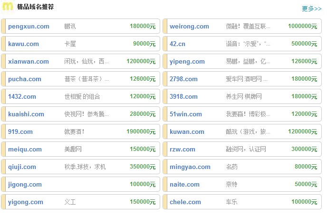
Task: Click the yellow M logo icon
Action: (x=8, y=7)
